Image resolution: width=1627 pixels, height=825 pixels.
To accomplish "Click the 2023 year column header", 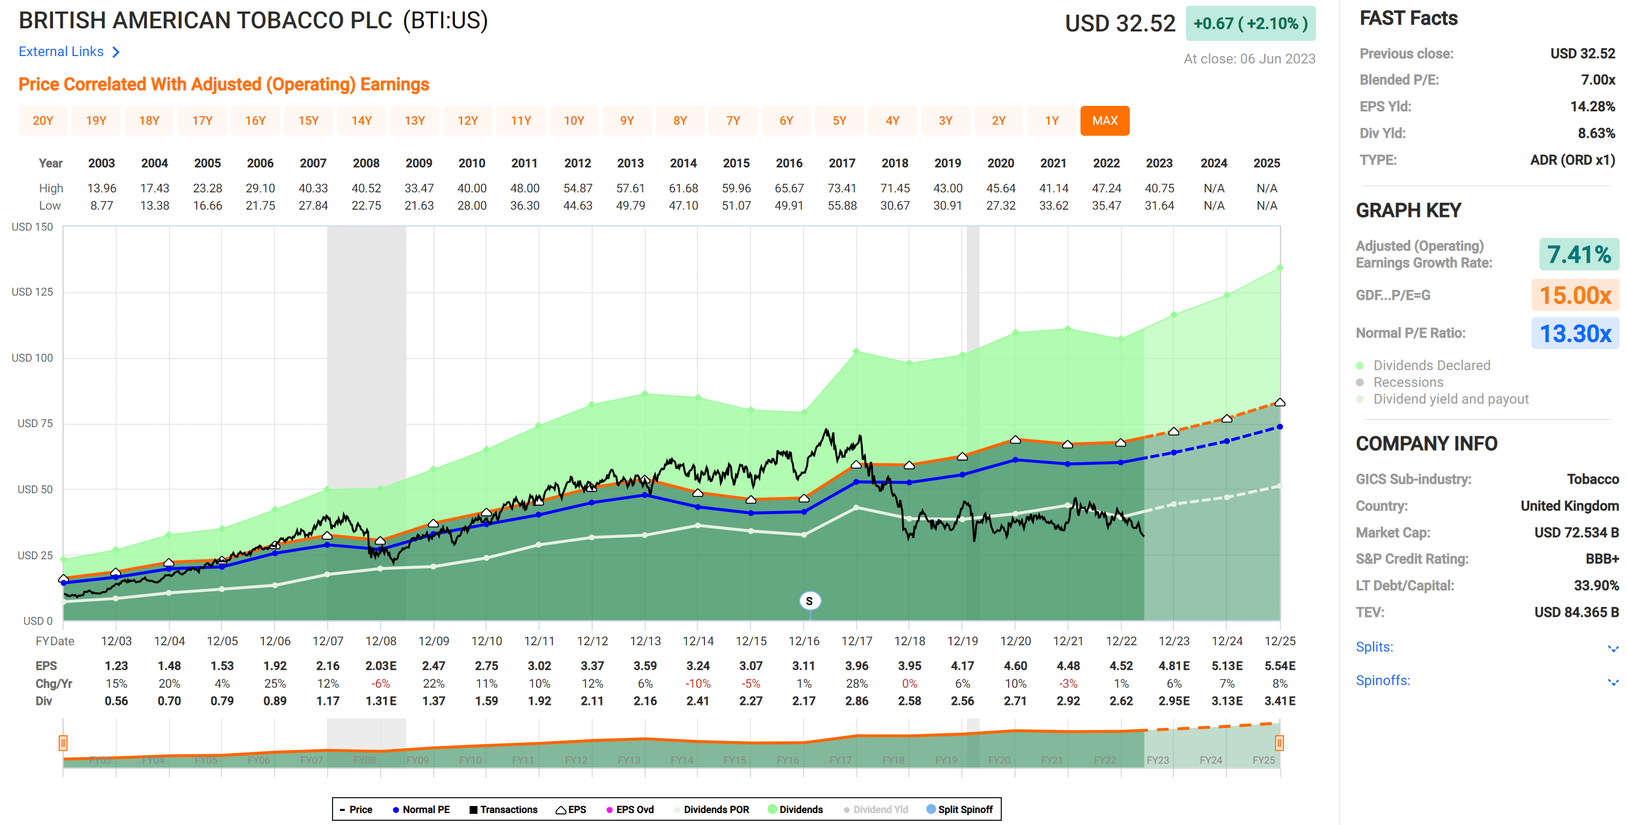I will 1159,163.
